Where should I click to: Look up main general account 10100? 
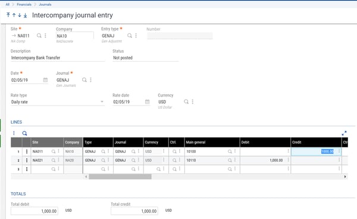click(x=230, y=151)
